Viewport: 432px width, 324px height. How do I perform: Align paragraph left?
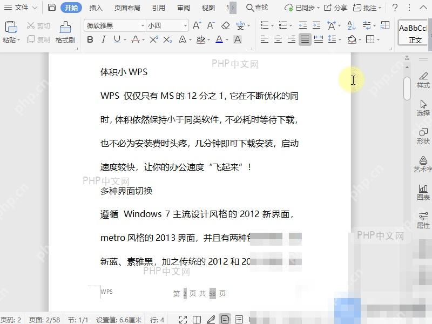(x=265, y=39)
